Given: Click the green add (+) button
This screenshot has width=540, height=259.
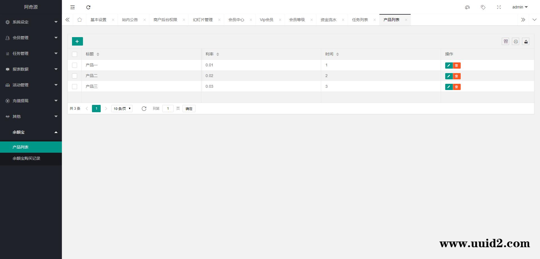Looking at the screenshot, I should (x=77, y=41).
